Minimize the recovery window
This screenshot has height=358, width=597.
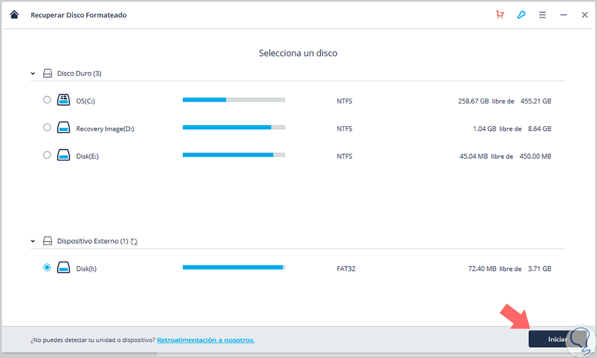click(x=564, y=15)
